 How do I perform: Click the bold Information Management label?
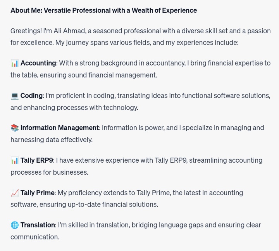[60, 128]
